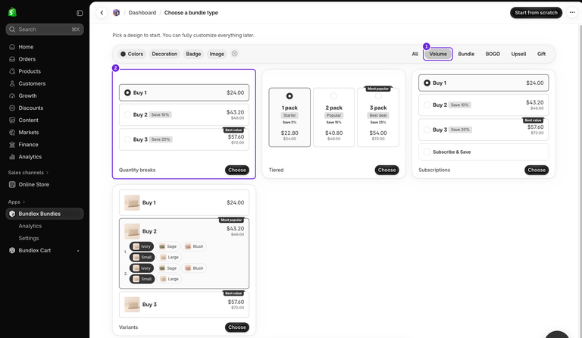Select Buy 2 radio in Quantity breaks card

click(127, 114)
